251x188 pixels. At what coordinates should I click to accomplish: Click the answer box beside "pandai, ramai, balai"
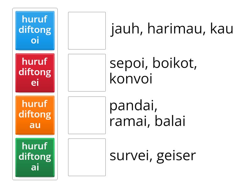pyautogui.click(x=87, y=115)
